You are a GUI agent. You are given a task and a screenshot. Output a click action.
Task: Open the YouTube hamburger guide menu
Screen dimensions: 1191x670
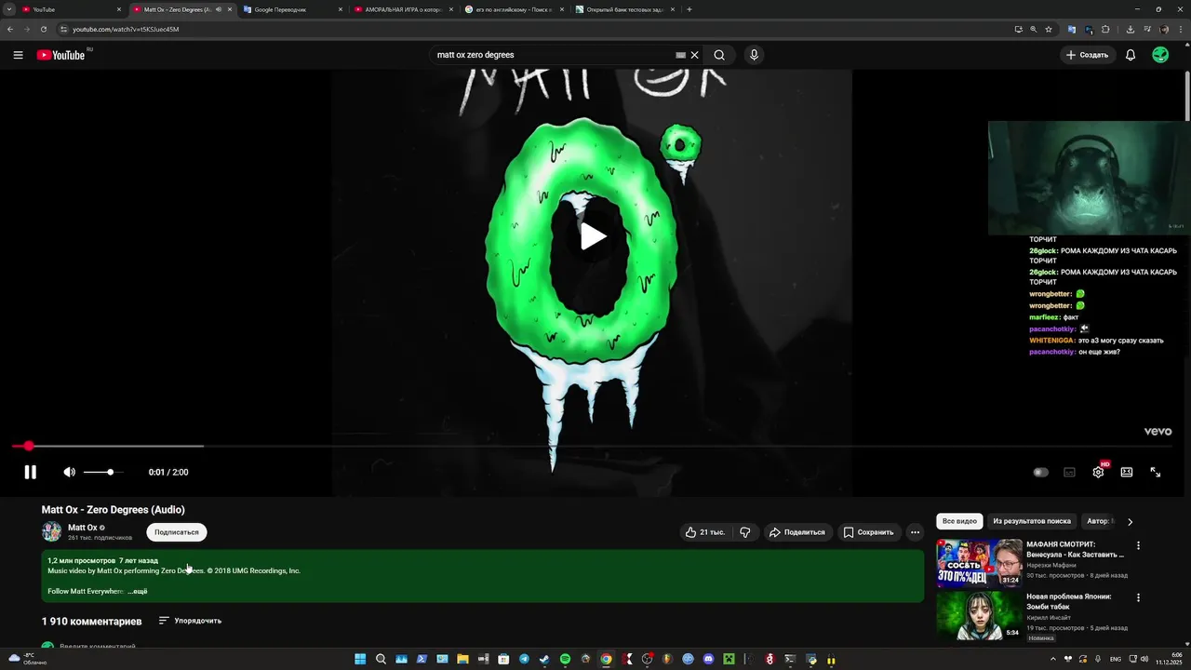[18, 55]
